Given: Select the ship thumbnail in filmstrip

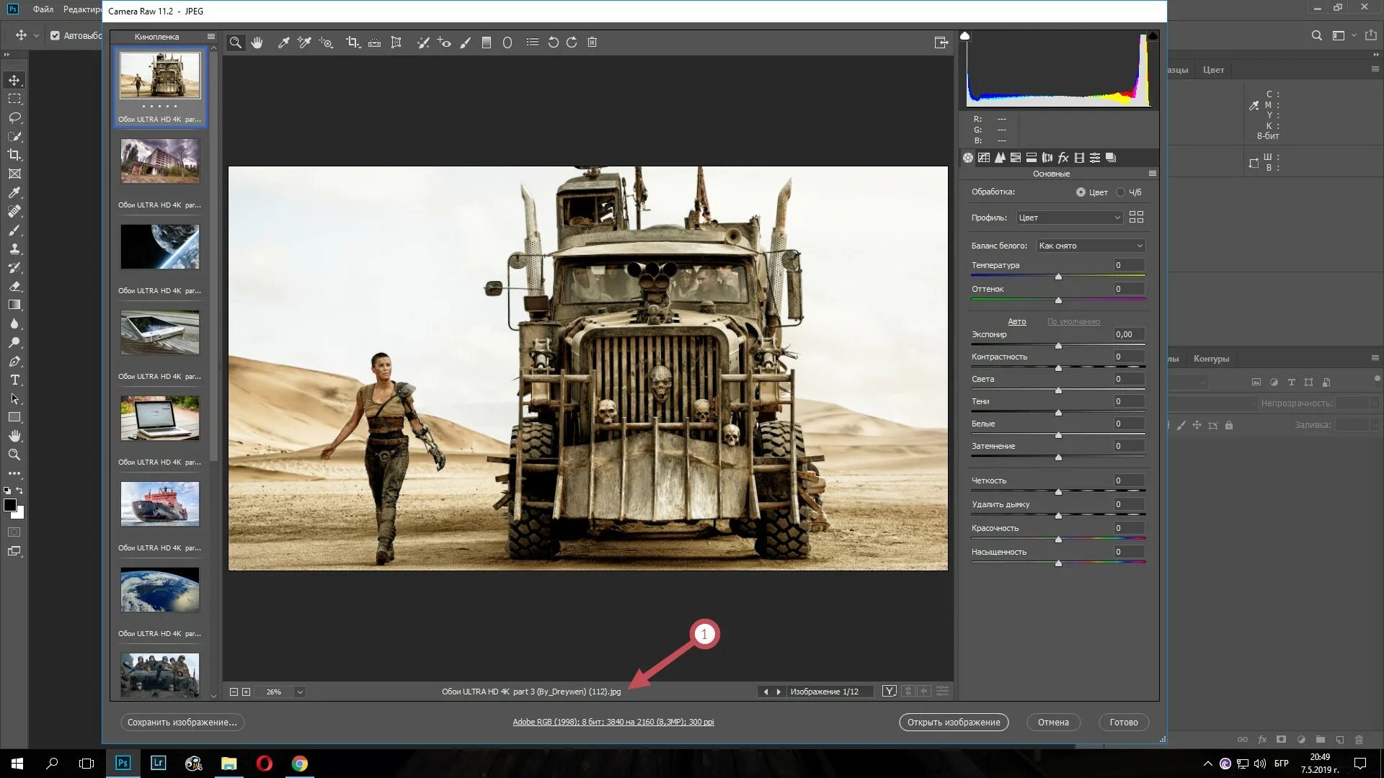Looking at the screenshot, I should pyautogui.click(x=160, y=504).
